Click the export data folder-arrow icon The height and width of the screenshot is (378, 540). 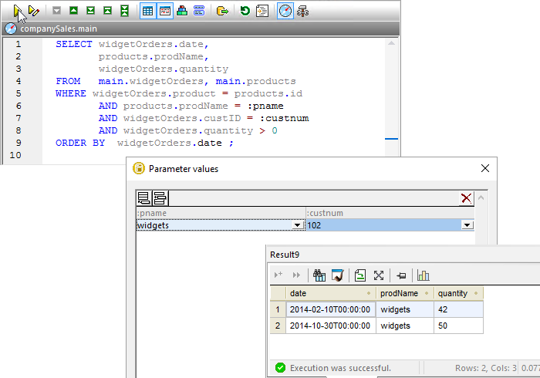tap(222, 11)
